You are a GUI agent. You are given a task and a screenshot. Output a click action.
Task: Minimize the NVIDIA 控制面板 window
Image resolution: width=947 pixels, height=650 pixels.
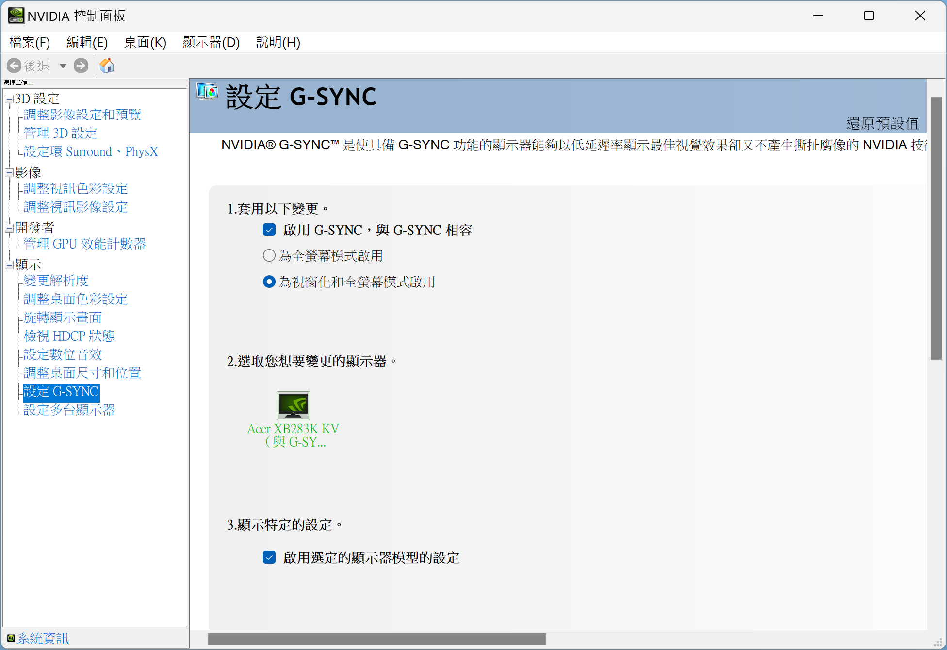[x=818, y=16]
